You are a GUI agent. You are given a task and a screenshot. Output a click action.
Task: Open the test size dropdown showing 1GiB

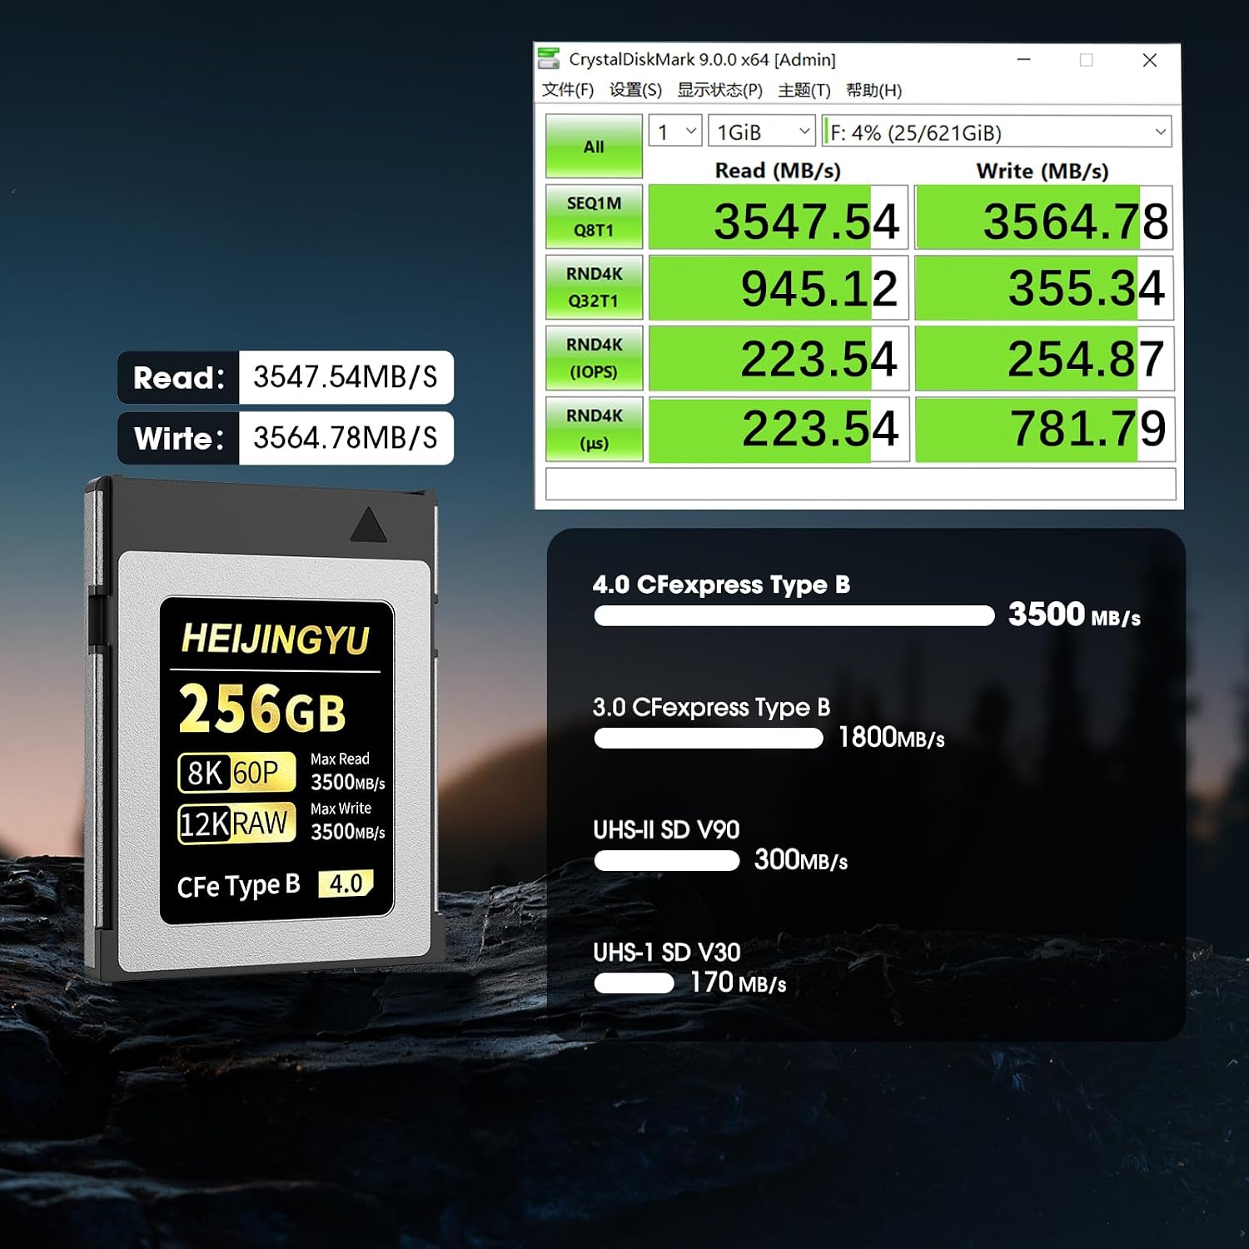(761, 132)
